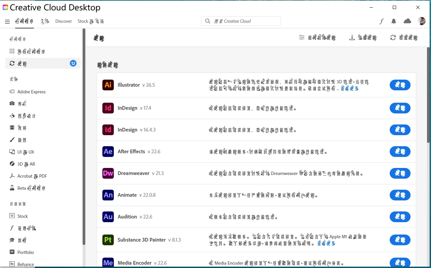The width and height of the screenshot is (431, 268).
Task: Open the 3D and AR category
Action: coord(22,164)
